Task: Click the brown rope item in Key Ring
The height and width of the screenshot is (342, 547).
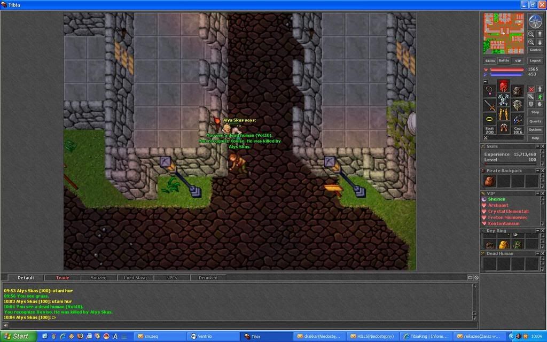Action: tap(490, 245)
